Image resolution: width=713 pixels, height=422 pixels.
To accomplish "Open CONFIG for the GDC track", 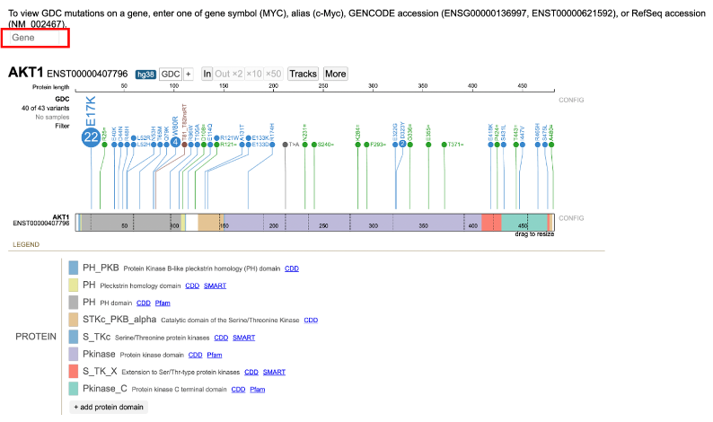I will 571,100.
